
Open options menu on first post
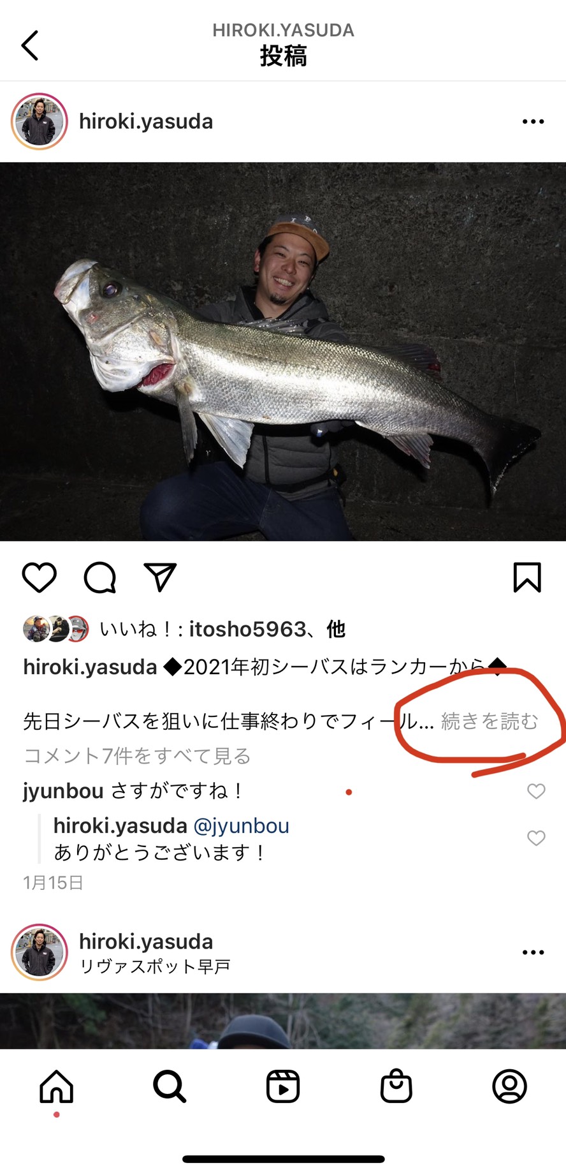(x=533, y=121)
